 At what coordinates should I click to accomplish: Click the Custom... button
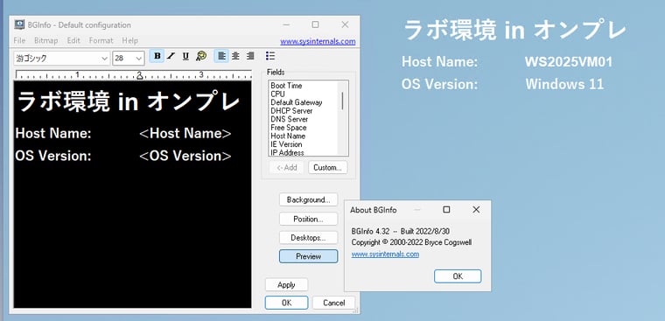[327, 167]
